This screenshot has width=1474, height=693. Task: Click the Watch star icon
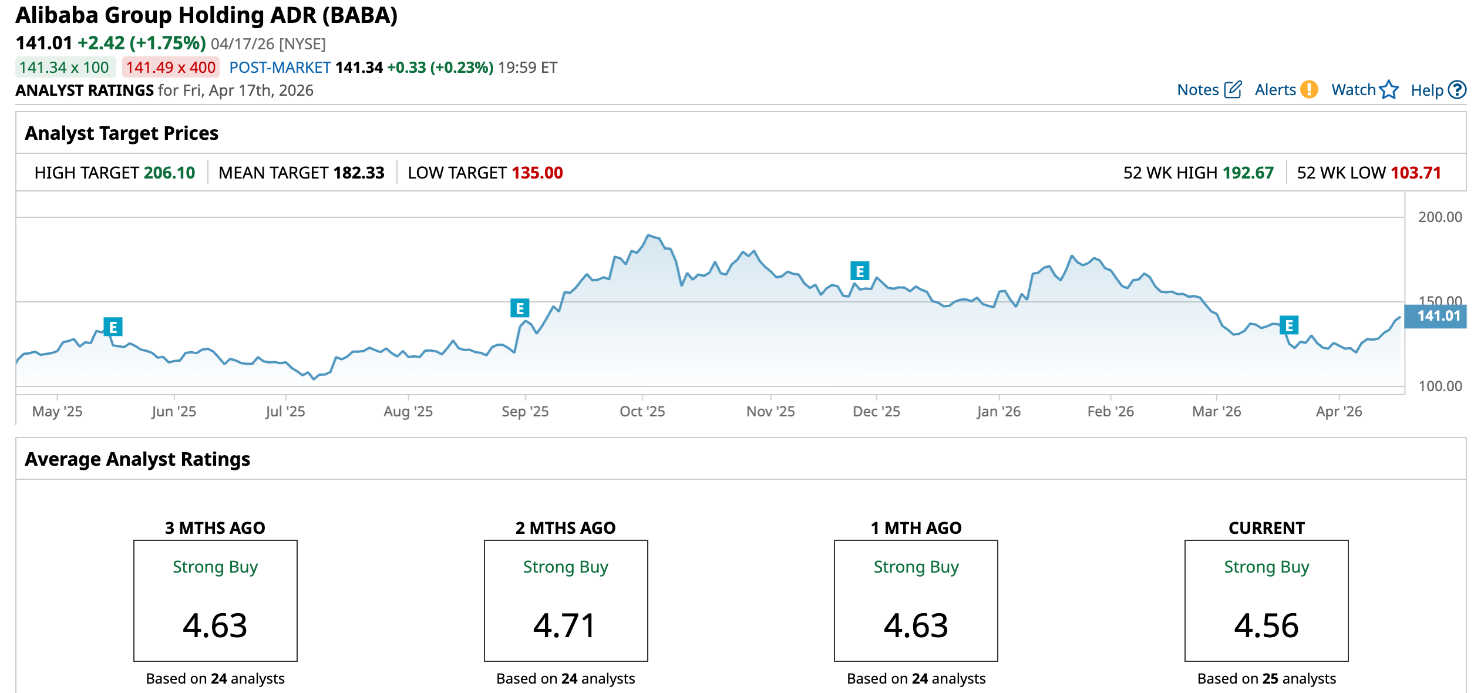(x=1389, y=89)
